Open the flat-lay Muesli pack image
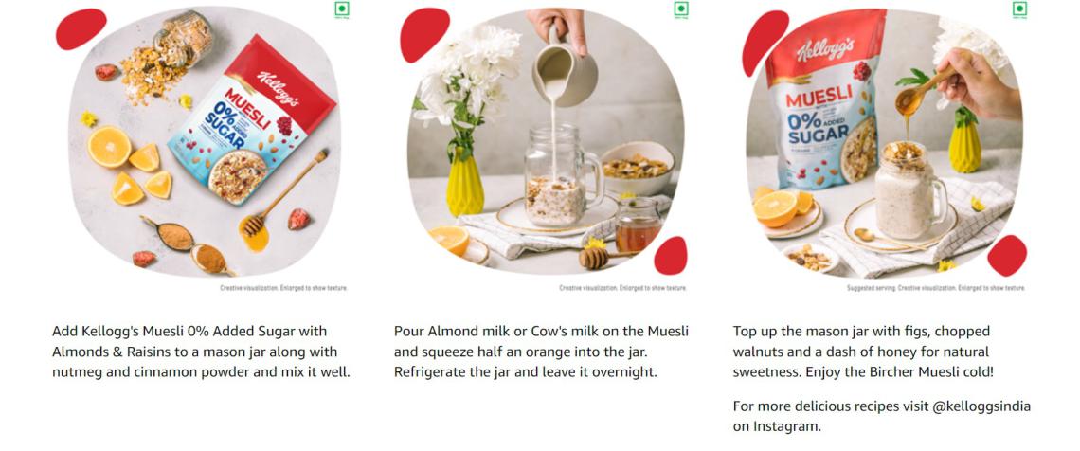1080x451 pixels. [x=205, y=141]
